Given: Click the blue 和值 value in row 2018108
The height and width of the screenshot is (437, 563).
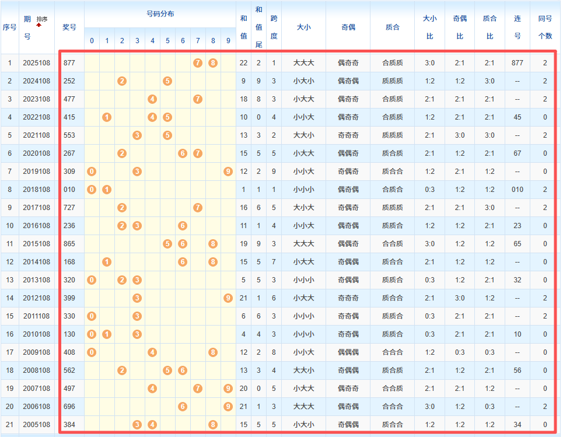Looking at the screenshot, I should [x=243, y=190].
